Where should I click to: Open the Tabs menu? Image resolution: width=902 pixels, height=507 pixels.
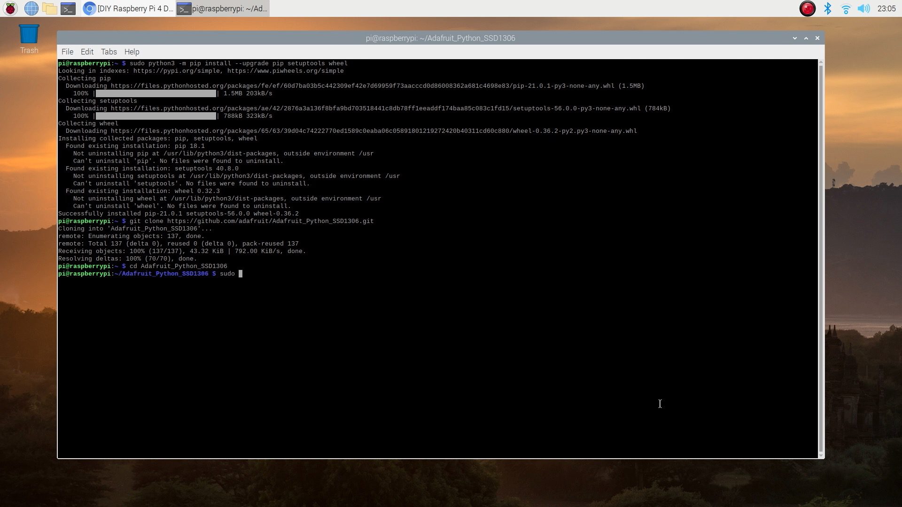pos(109,52)
